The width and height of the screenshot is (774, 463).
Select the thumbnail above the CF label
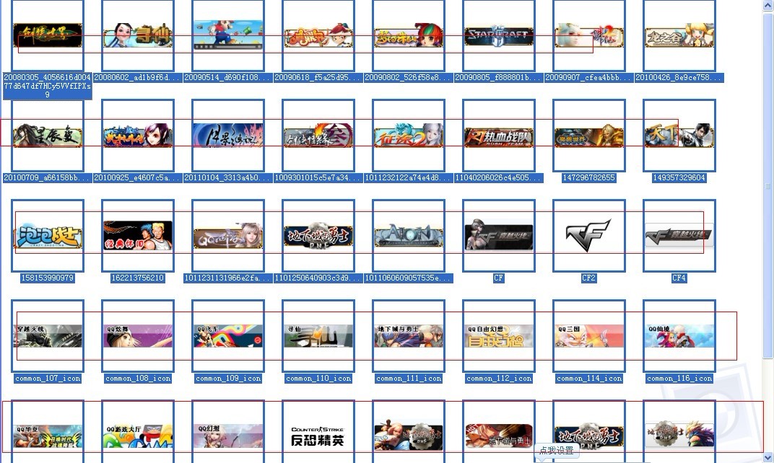pos(499,236)
